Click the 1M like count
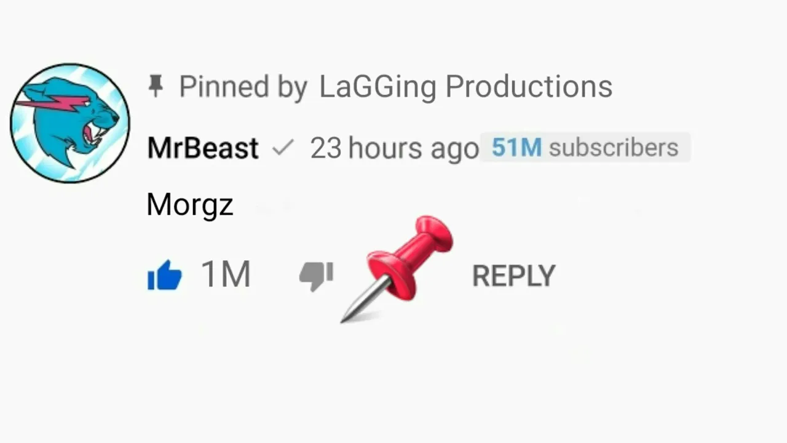The image size is (787, 443). click(x=226, y=274)
